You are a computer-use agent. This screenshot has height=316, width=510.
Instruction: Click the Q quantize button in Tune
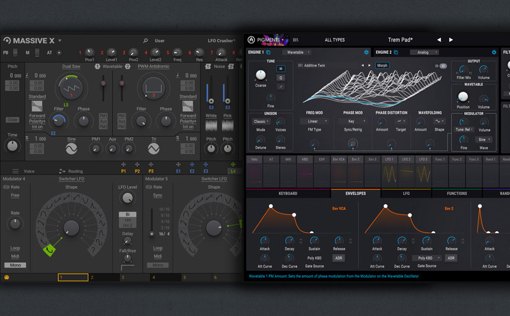(280, 78)
